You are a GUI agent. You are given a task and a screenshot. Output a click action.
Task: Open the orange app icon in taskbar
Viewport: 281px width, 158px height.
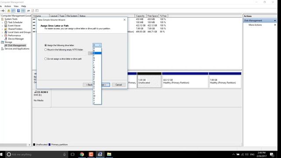[91, 154]
